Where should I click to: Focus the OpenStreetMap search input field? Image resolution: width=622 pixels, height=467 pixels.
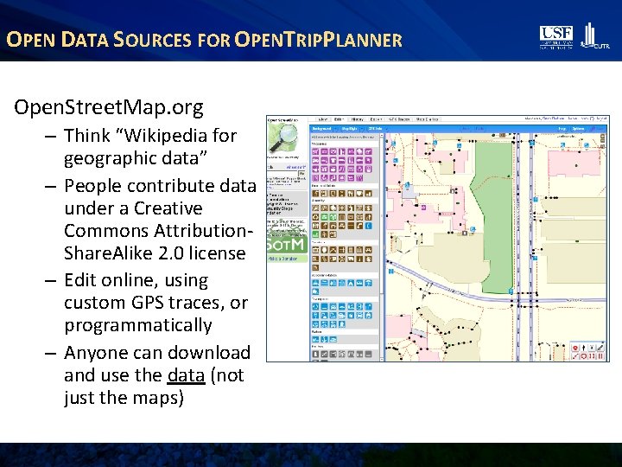pyautogui.click(x=282, y=174)
